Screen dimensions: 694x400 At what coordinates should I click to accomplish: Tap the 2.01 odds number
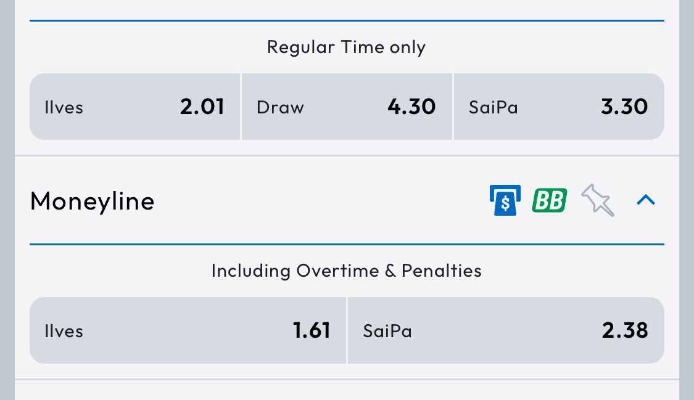202,107
